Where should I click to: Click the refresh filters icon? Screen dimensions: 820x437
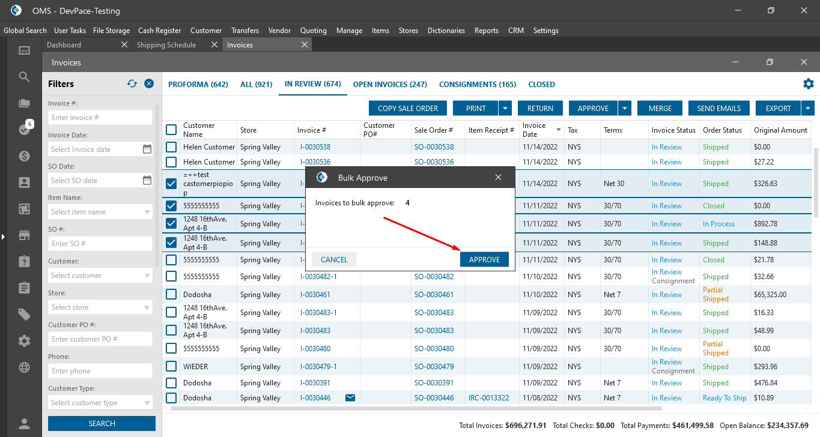tap(132, 84)
